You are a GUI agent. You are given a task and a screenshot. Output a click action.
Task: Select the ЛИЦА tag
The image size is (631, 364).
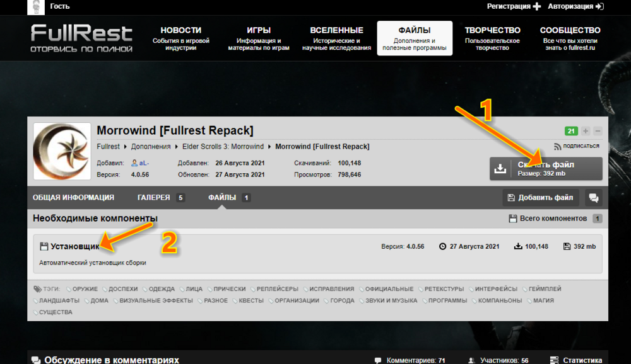pyautogui.click(x=194, y=289)
